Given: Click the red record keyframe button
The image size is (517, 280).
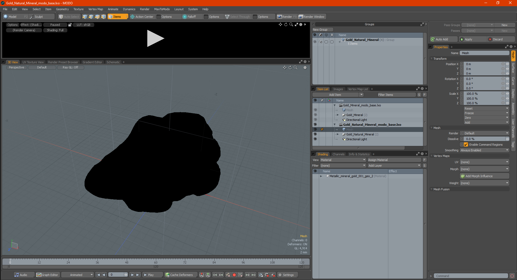Looking at the screenshot, I should click(x=234, y=275).
